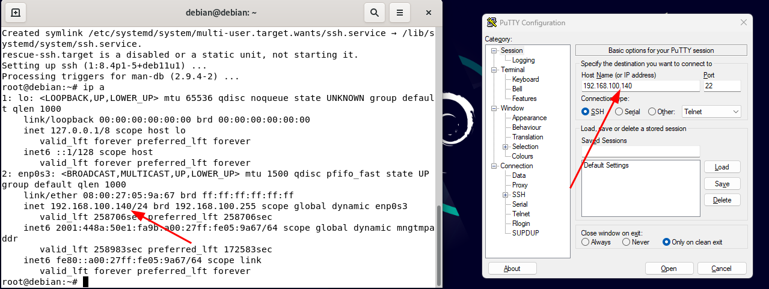Expand the Selection tree node
Viewport: 769px width, 289px height.
pos(506,147)
